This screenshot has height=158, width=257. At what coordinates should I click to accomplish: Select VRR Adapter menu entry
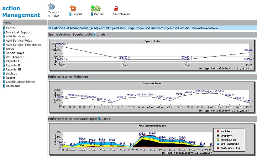pos(15,57)
